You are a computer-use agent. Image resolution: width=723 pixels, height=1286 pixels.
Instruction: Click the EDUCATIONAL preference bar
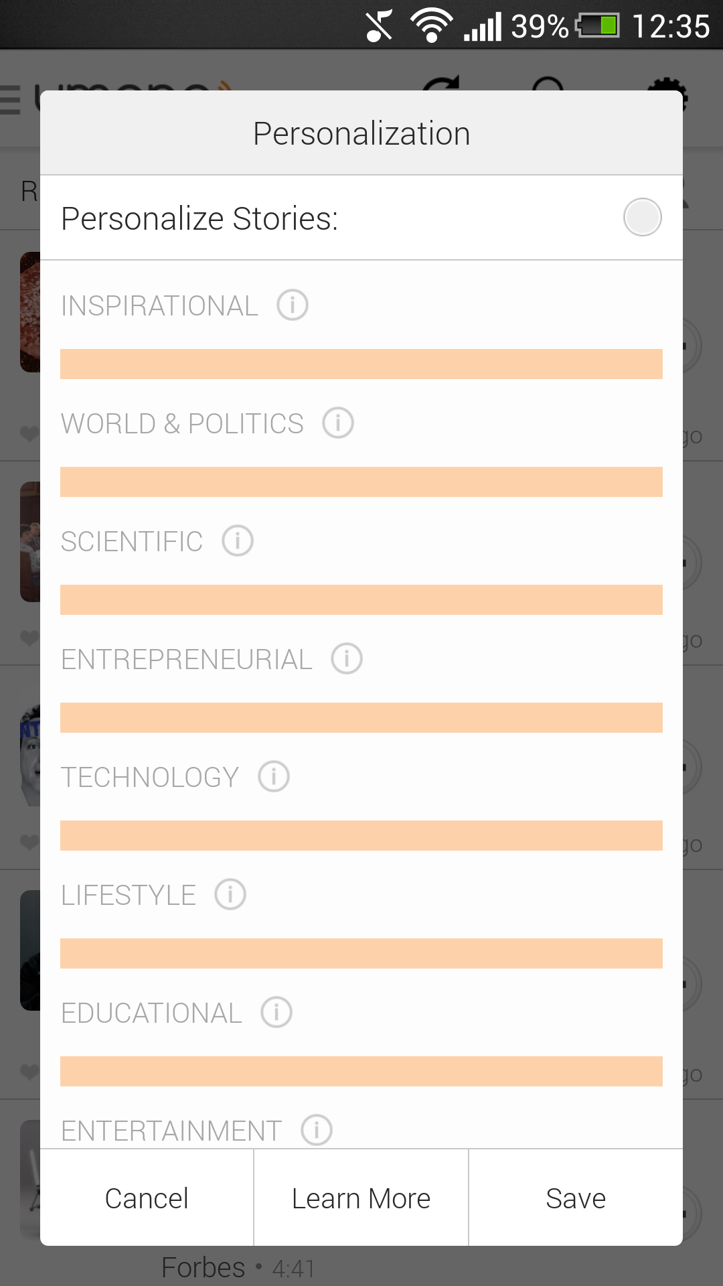tap(361, 1072)
